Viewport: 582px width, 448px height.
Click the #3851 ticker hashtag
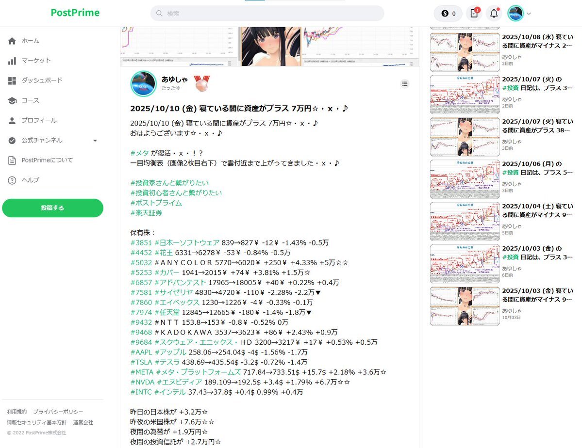tap(141, 243)
